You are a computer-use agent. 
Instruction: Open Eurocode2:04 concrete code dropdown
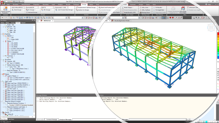pyautogui.click(x=32, y=7)
